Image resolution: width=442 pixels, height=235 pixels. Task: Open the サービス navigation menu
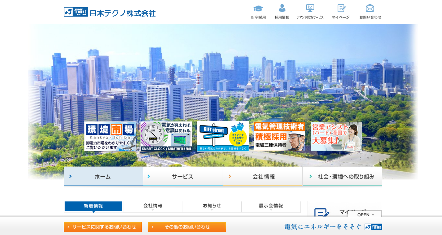[183, 176]
